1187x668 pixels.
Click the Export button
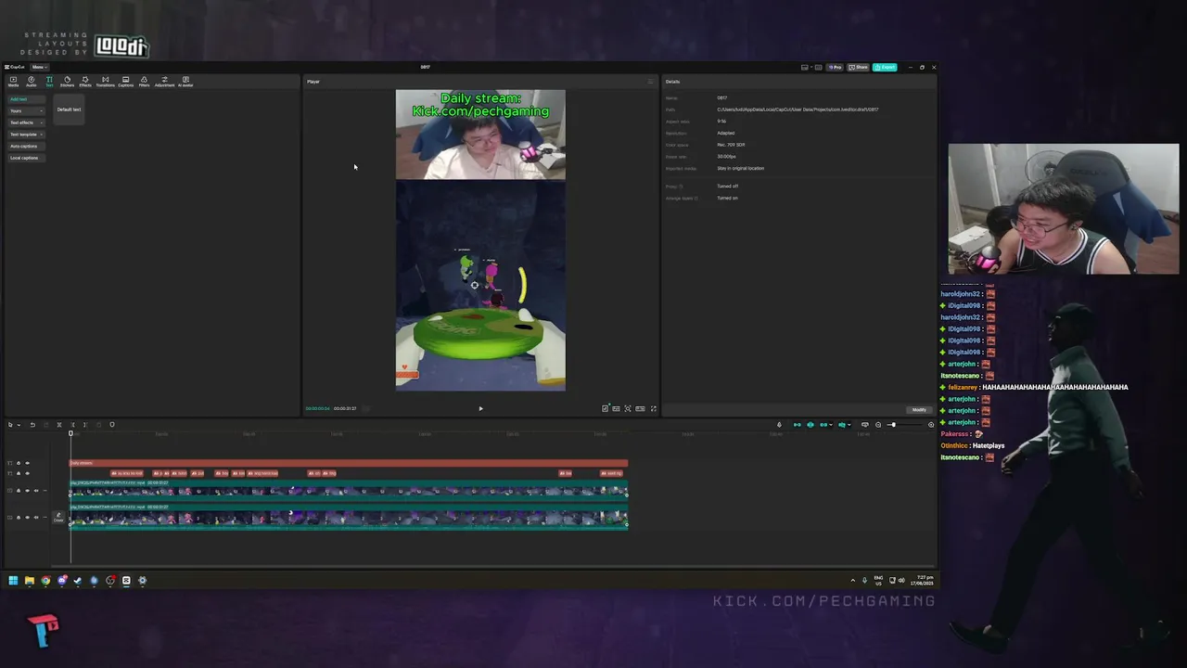[x=885, y=68]
